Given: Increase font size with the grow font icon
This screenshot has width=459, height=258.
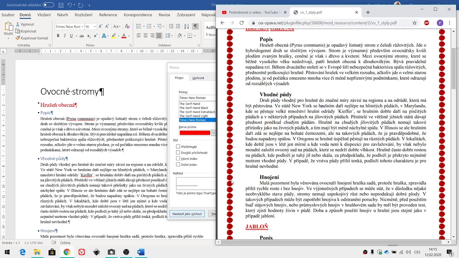Looking at the screenshot, I should [101, 27].
